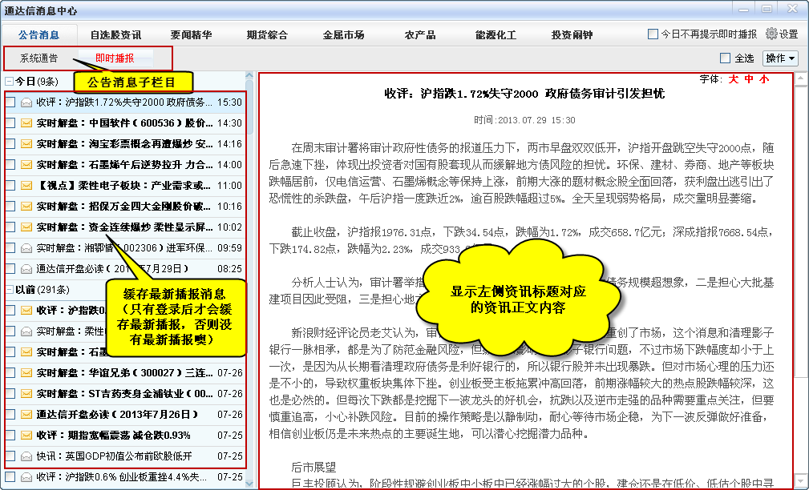The height and width of the screenshot is (490, 809).
Task: Open the 操作 dropdown menu
Action: pos(780,58)
